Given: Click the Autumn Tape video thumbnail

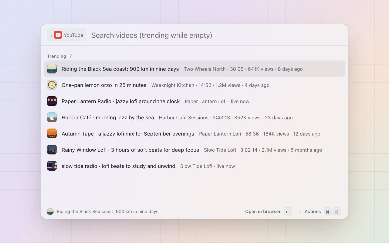Looking at the screenshot, I should click(x=52, y=133).
